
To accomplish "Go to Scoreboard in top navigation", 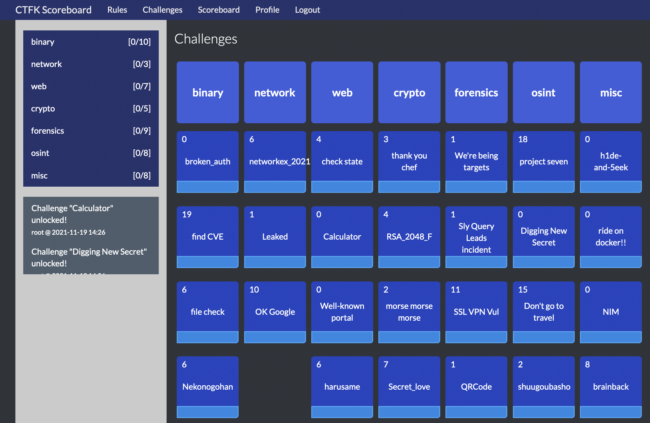I will click(x=219, y=10).
